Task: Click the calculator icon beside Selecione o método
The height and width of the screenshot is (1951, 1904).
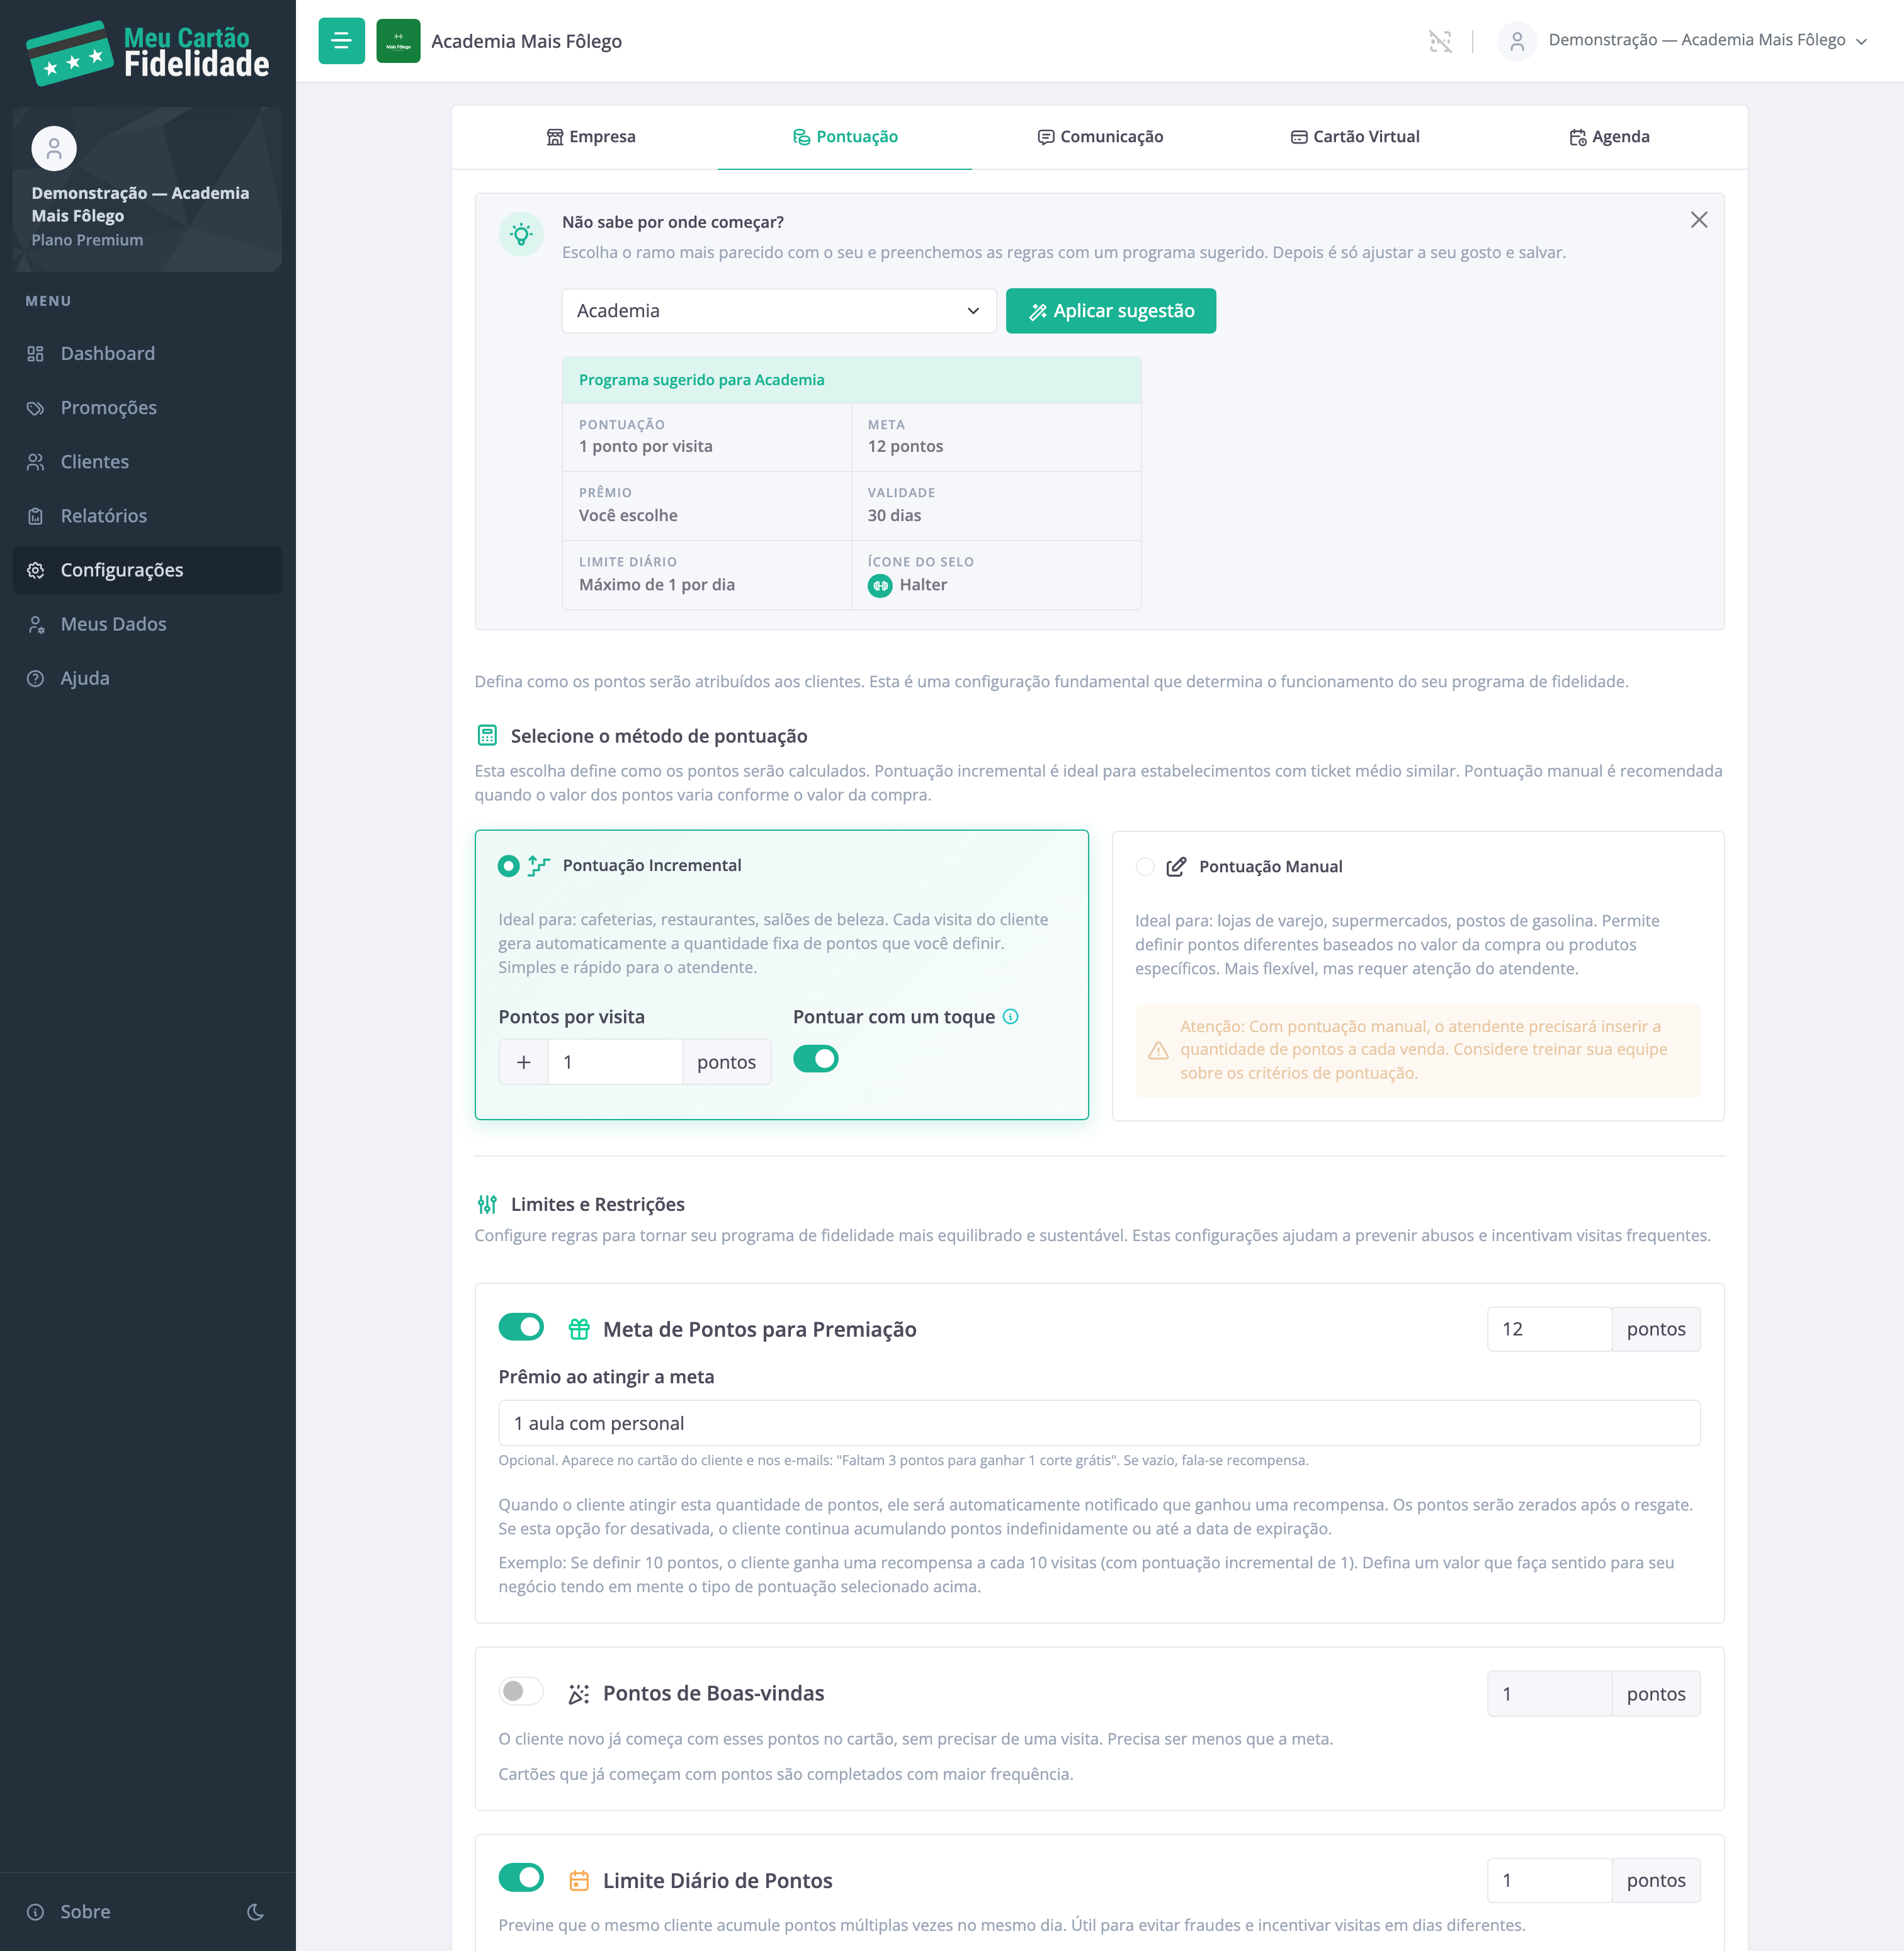Action: coord(487,736)
